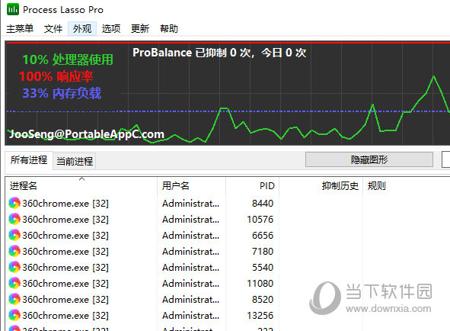Click the 10% 处理器使用 graph label
450x331 pixels.
point(68,59)
